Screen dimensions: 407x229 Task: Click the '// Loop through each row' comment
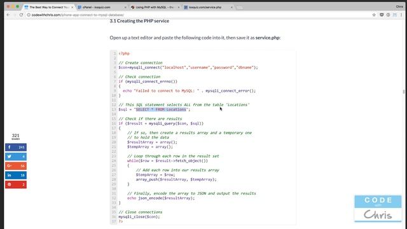tap(173, 156)
